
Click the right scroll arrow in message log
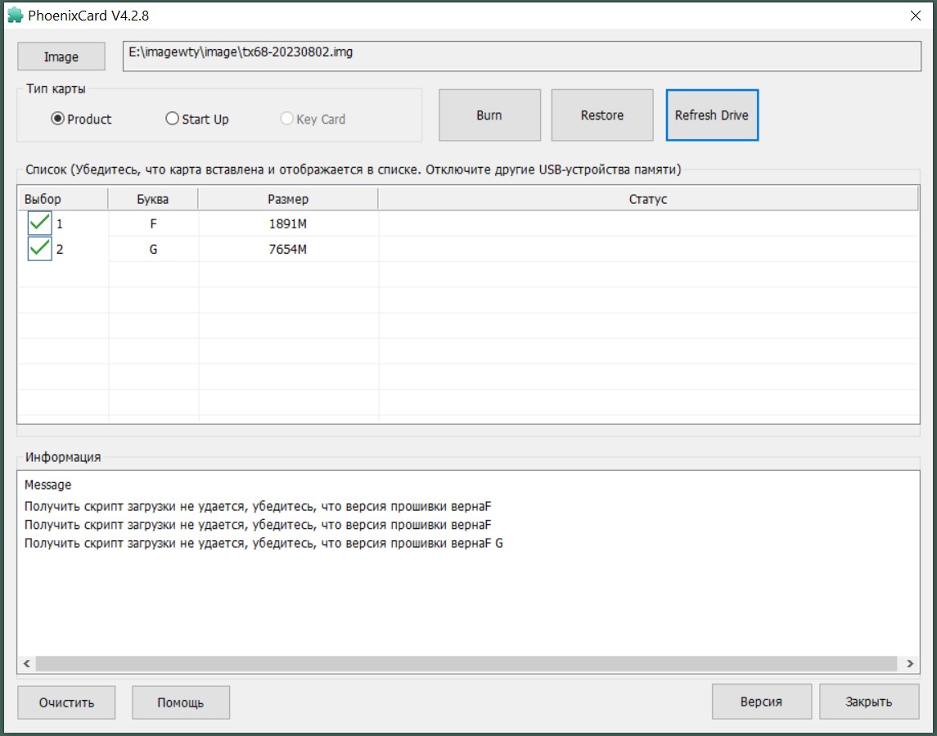909,664
